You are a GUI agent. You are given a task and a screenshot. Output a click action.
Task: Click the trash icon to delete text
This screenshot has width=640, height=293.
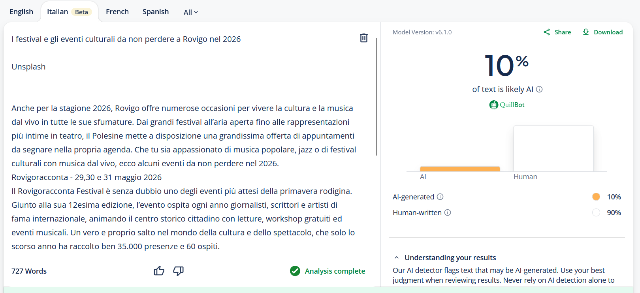click(x=364, y=38)
